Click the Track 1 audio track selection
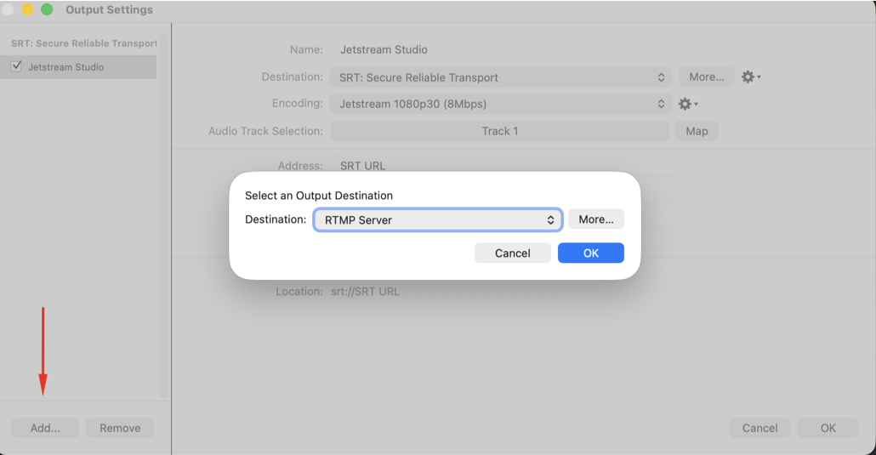The height and width of the screenshot is (455, 876). click(500, 131)
